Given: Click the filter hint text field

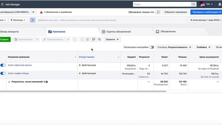Looking at the screenshot, I should [77, 20].
